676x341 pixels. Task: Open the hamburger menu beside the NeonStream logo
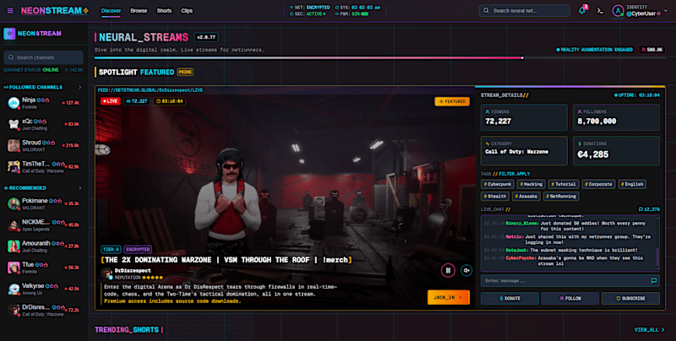[x=10, y=11]
